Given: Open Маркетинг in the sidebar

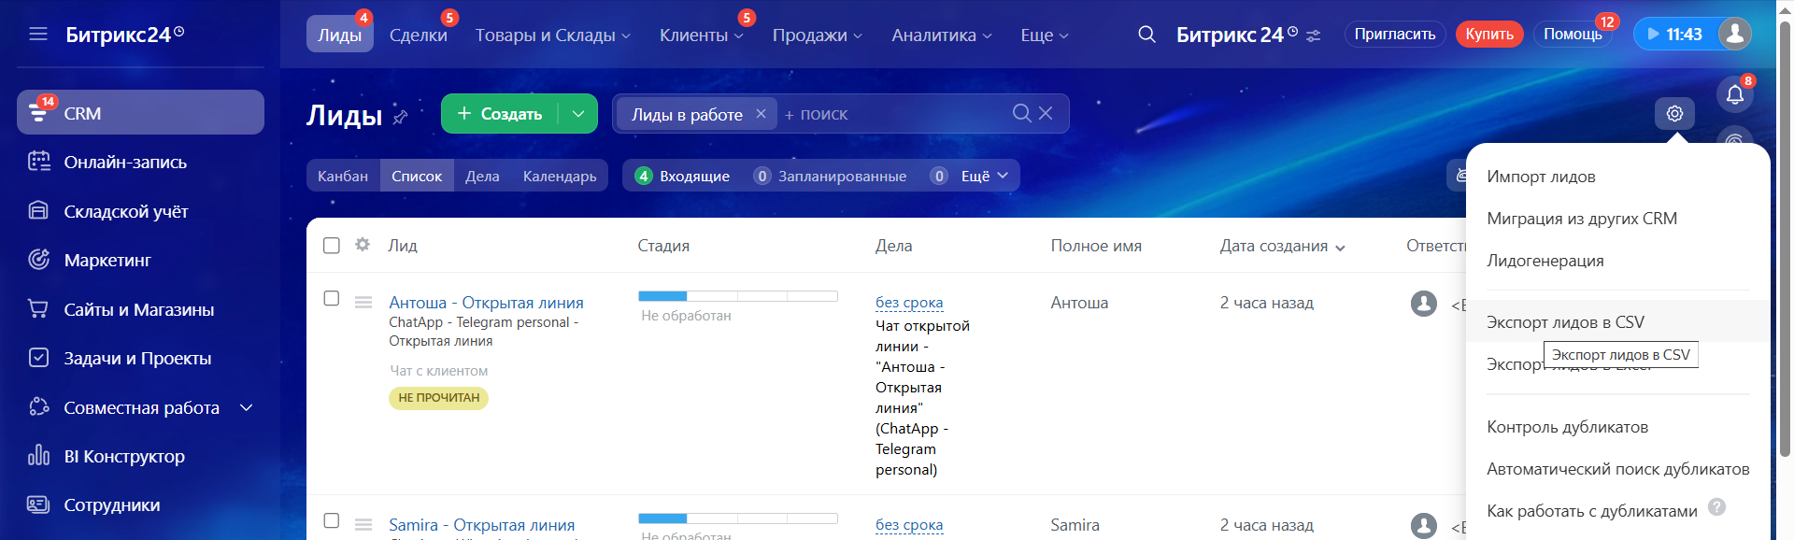Looking at the screenshot, I should (107, 261).
